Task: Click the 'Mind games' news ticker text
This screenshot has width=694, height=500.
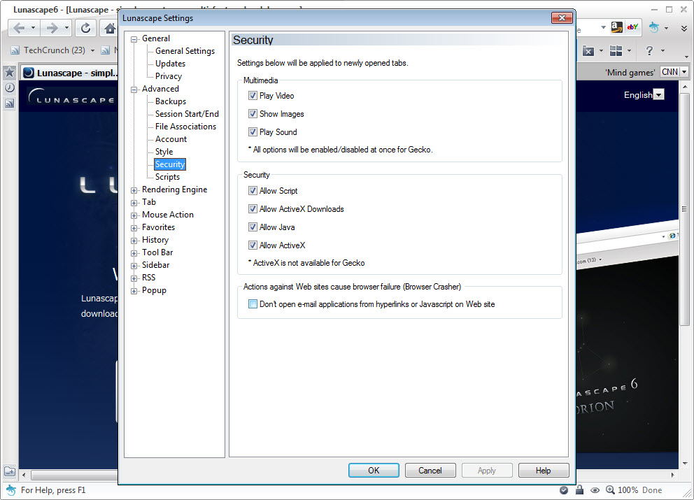Action: click(630, 72)
